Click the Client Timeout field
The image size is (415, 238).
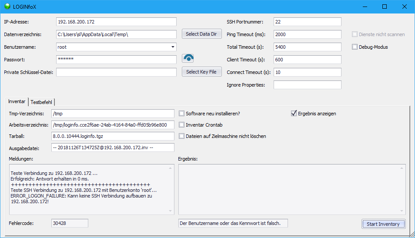pos(307,60)
